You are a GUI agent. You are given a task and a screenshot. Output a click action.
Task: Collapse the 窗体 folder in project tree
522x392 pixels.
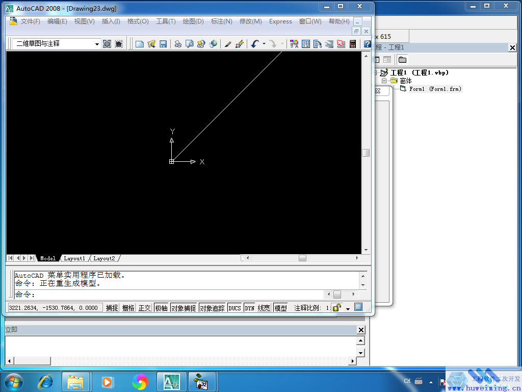coord(384,81)
